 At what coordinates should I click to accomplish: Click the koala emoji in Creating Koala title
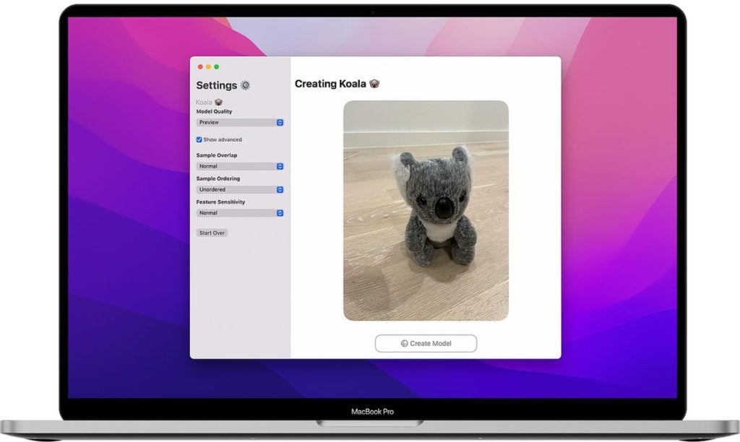[374, 84]
